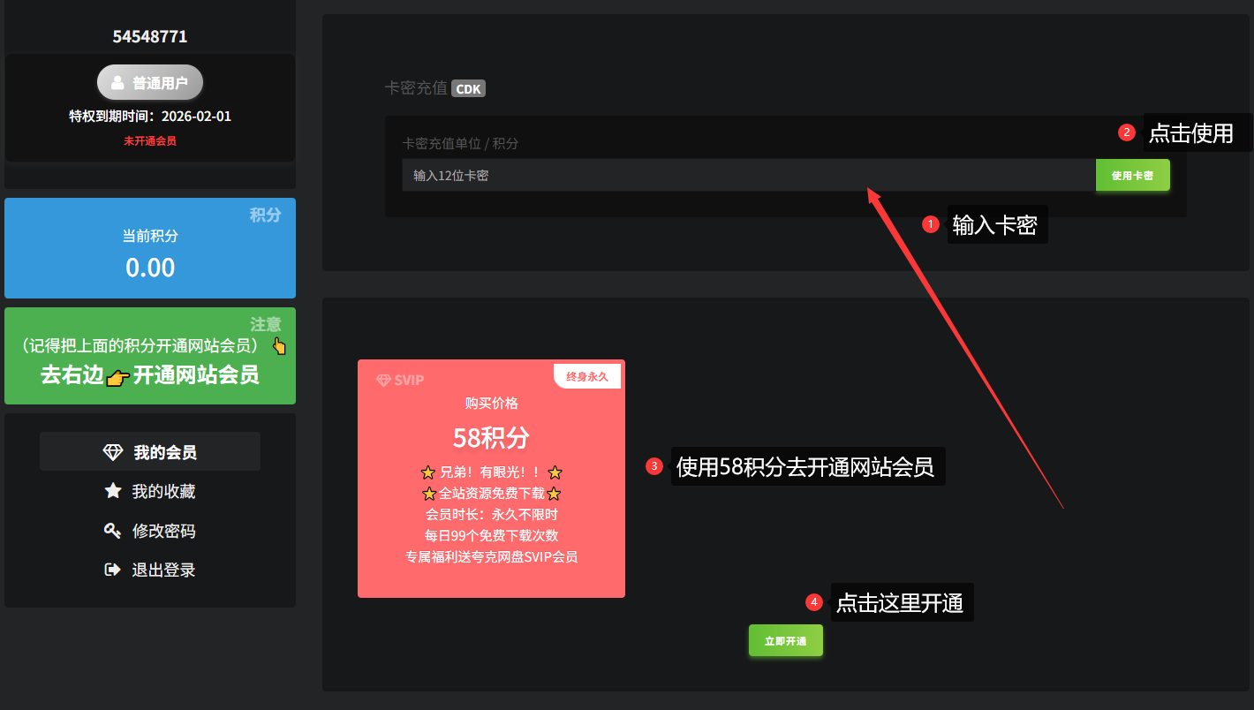Click red circle number 3 beside 使用58积分
Viewport: 1254px width, 710px height.
pos(654,465)
